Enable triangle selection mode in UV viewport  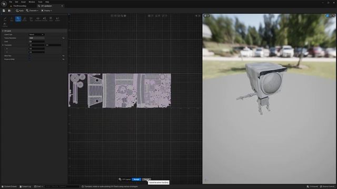118,16
